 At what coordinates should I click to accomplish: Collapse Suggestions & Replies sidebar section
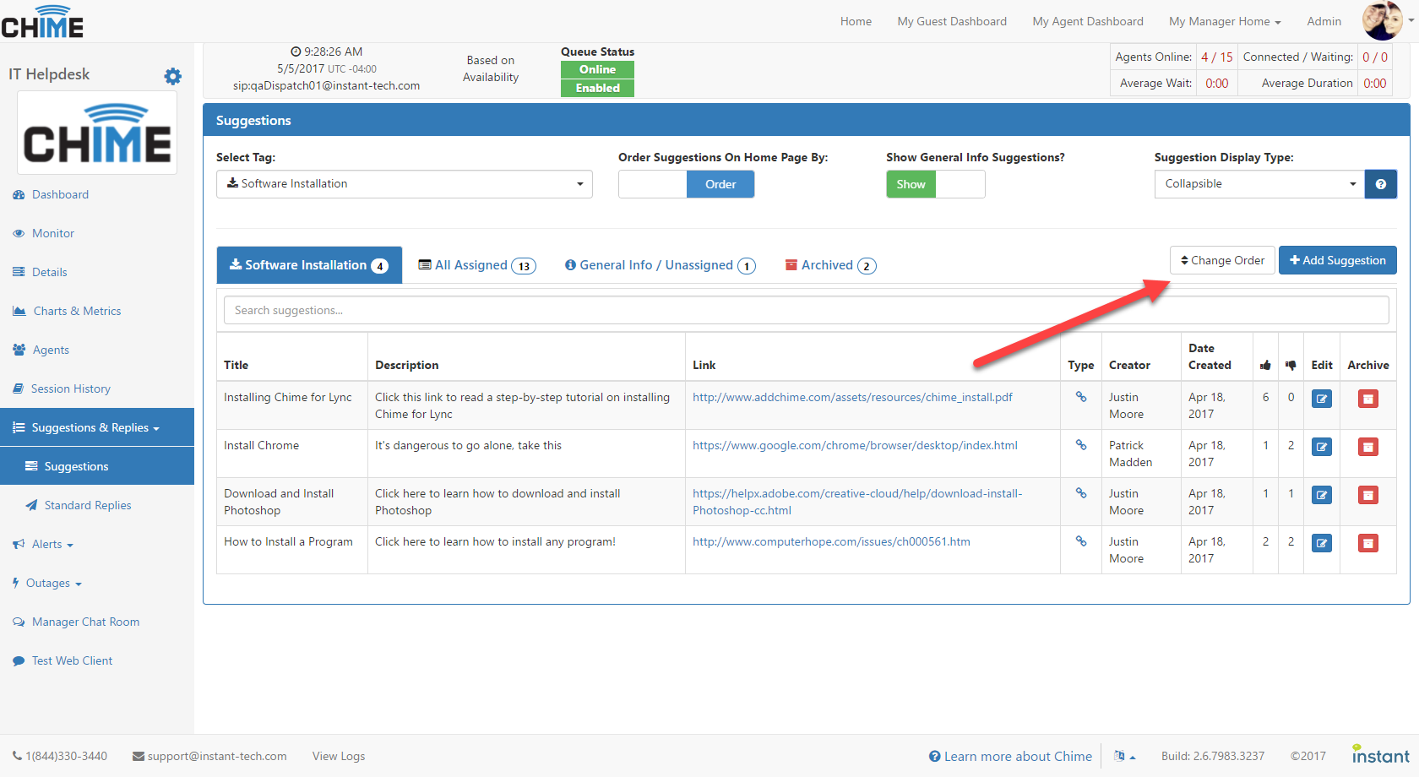[97, 427]
